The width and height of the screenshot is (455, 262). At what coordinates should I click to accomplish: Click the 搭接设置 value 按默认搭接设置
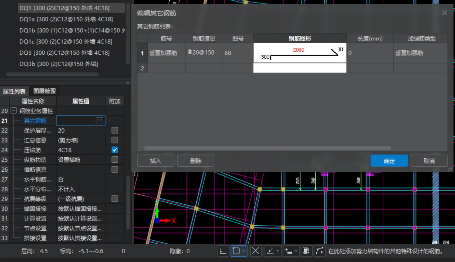pyautogui.click(x=81, y=238)
